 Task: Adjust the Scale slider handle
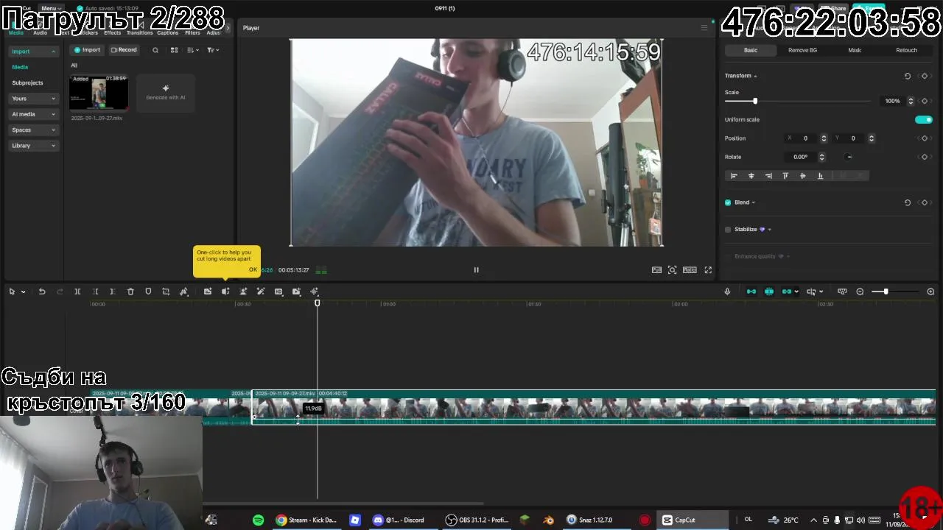[x=754, y=101]
